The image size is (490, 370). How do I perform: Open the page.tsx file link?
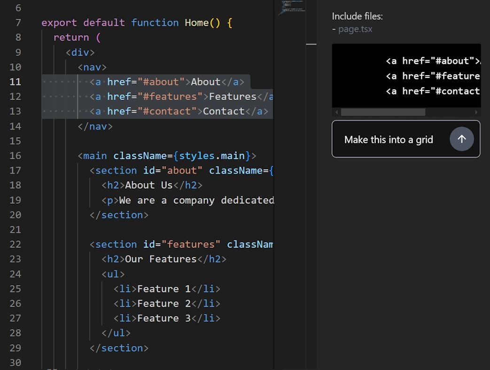tap(357, 29)
